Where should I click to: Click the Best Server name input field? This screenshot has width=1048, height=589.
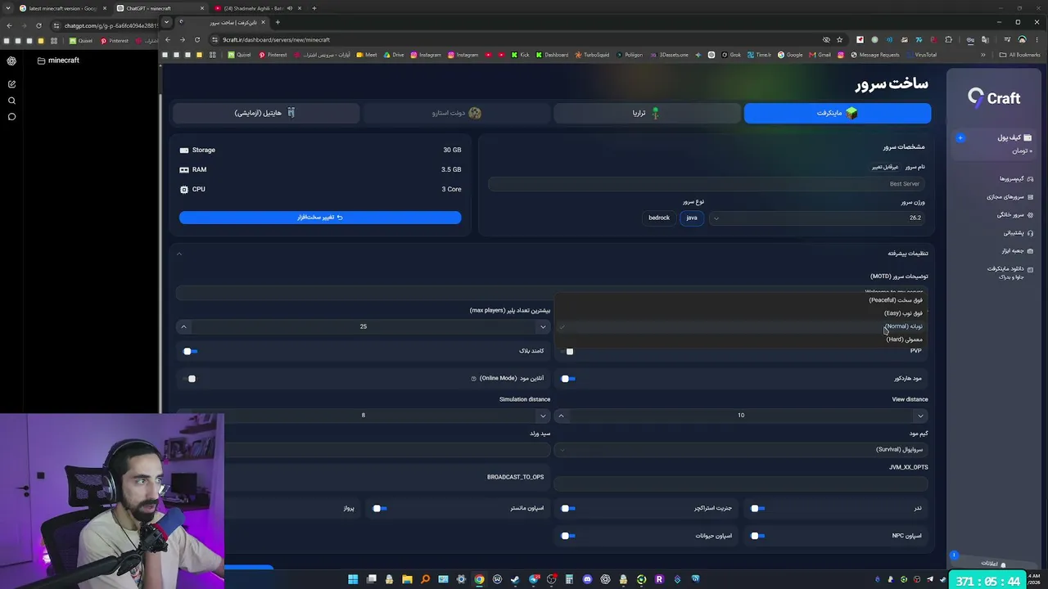[707, 184]
